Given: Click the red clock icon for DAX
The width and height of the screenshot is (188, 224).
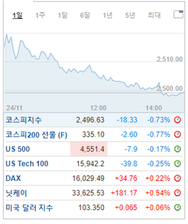Looking at the screenshot, I should click(178, 178).
